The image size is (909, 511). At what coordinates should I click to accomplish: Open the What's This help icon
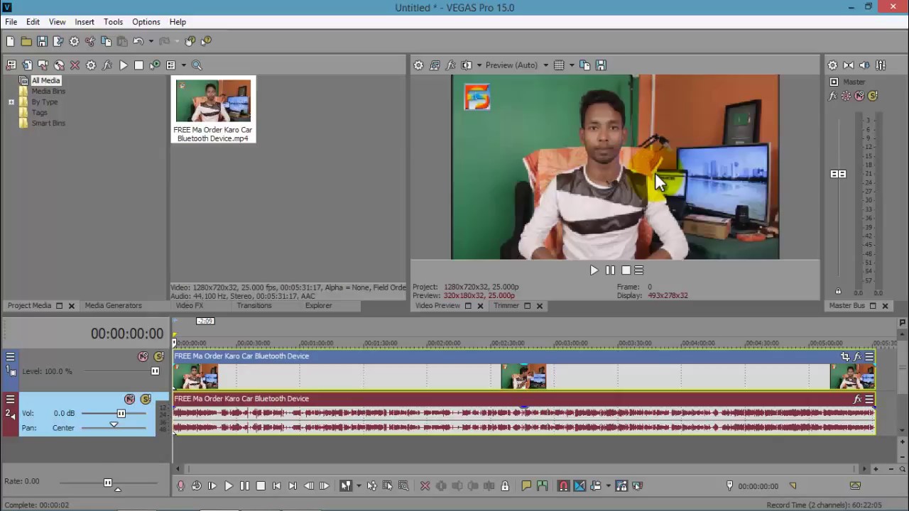click(206, 41)
